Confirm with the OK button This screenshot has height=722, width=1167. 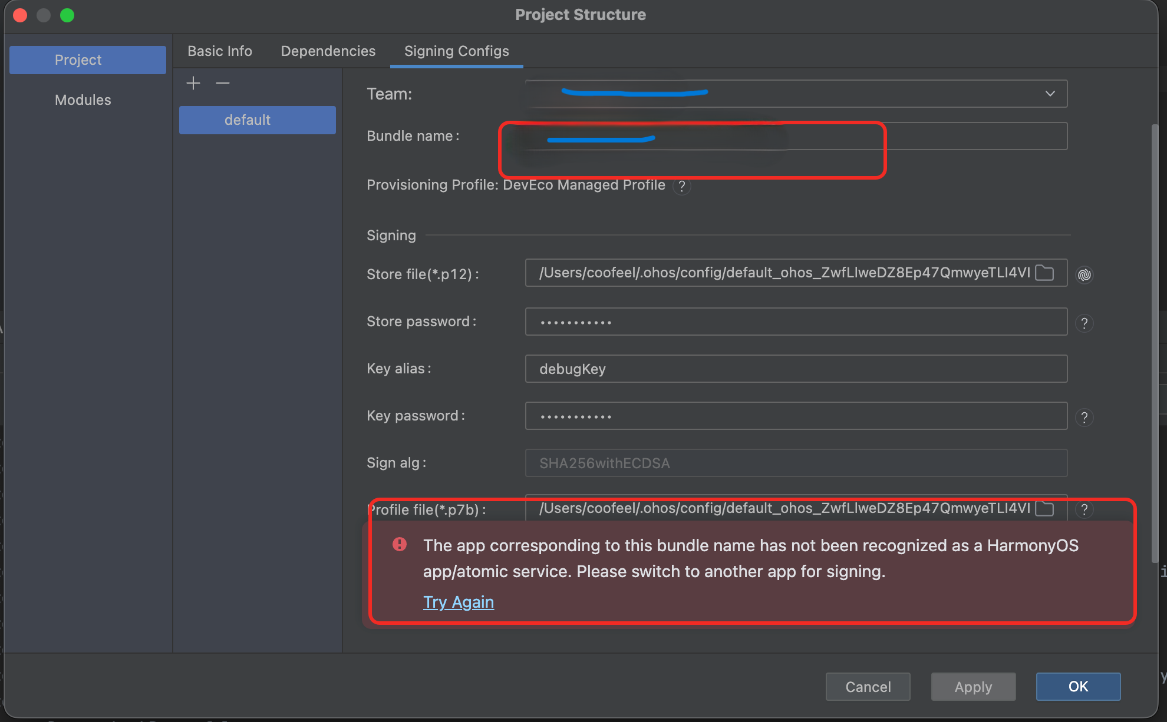tap(1078, 687)
